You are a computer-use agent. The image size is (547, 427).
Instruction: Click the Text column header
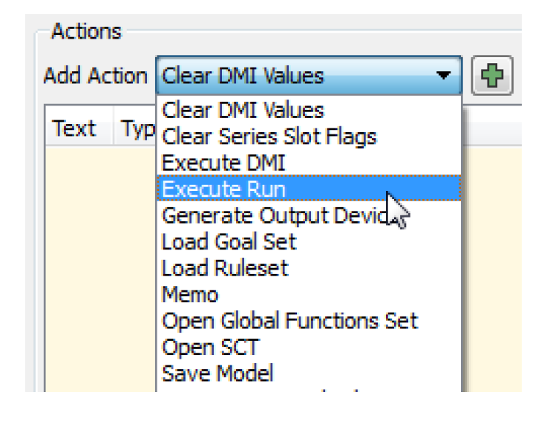75,129
